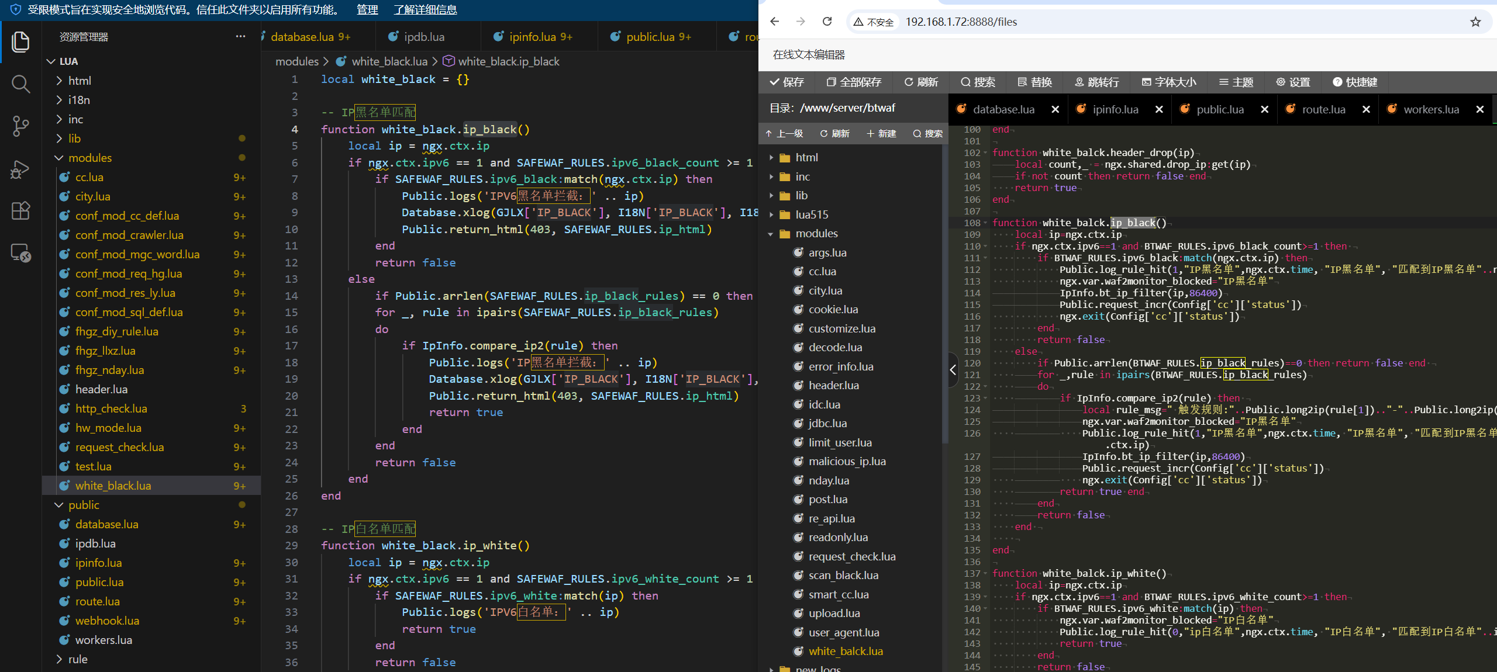Click the 了解详细信息 link in banner
The image size is (1497, 672).
click(x=425, y=10)
